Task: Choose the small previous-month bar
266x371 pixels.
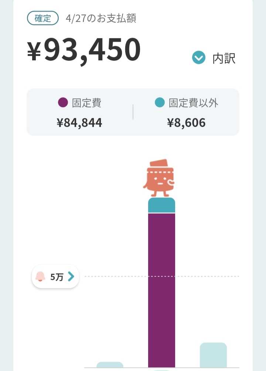Action: click(x=110, y=365)
